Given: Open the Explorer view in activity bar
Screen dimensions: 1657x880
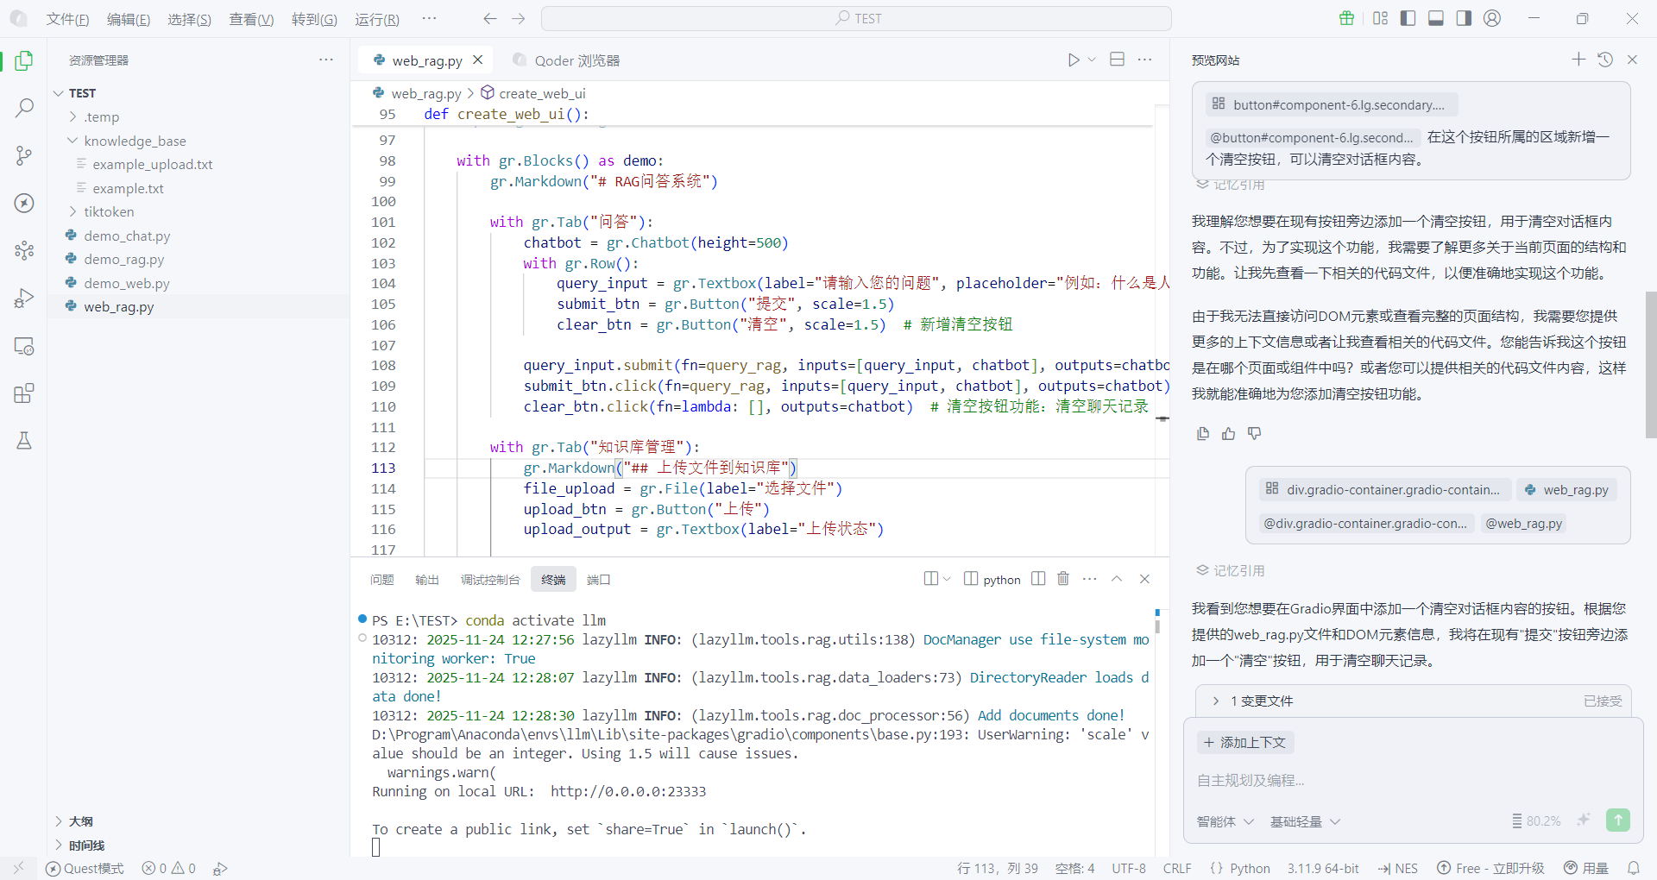Looking at the screenshot, I should point(24,61).
